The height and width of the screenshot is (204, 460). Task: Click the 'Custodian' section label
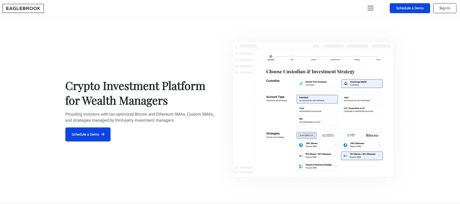(273, 81)
